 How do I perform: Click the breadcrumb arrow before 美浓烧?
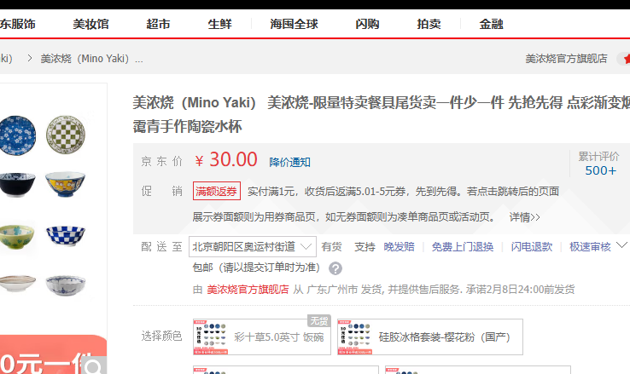tap(30, 59)
